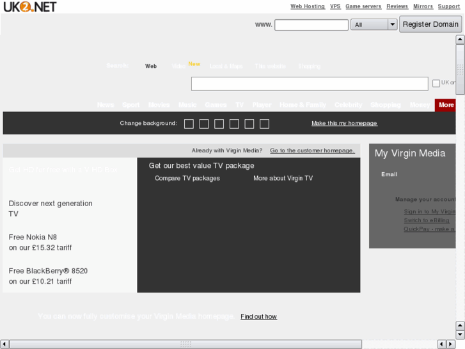Open the Games navigation item
This screenshot has width=465, height=349.
coord(216,105)
